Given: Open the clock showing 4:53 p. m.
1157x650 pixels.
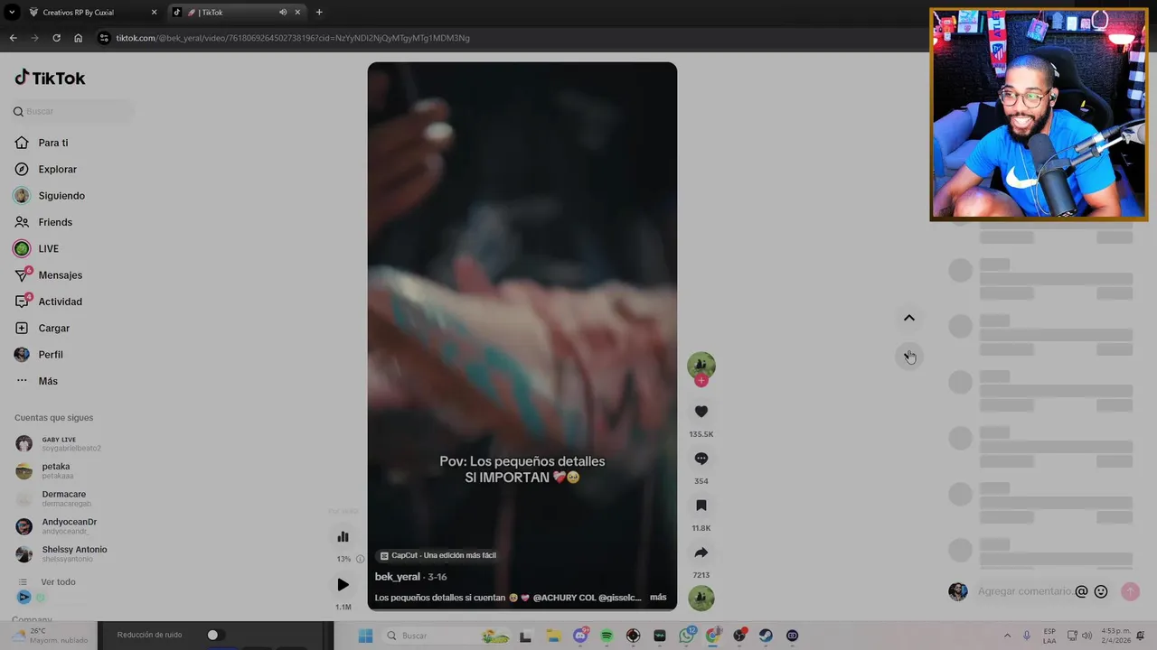Looking at the screenshot, I should (1116, 636).
